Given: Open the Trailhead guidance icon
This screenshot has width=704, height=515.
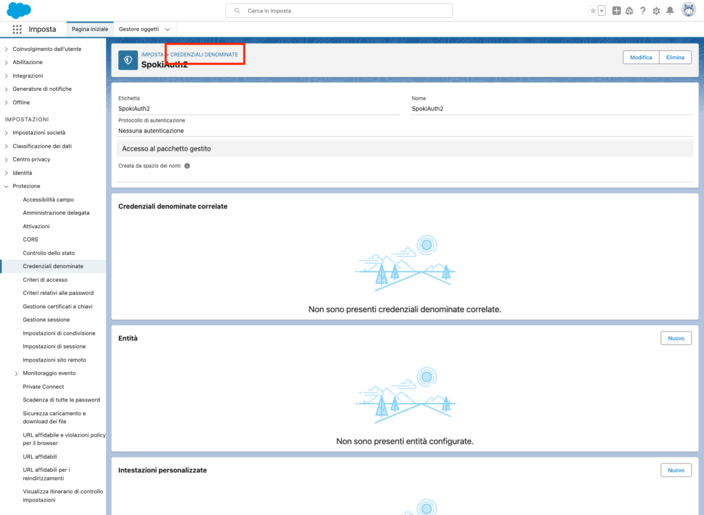Looking at the screenshot, I should pos(629,11).
